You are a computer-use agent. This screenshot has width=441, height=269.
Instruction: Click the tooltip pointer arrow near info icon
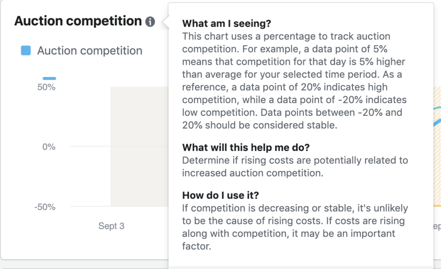coord(165,21)
